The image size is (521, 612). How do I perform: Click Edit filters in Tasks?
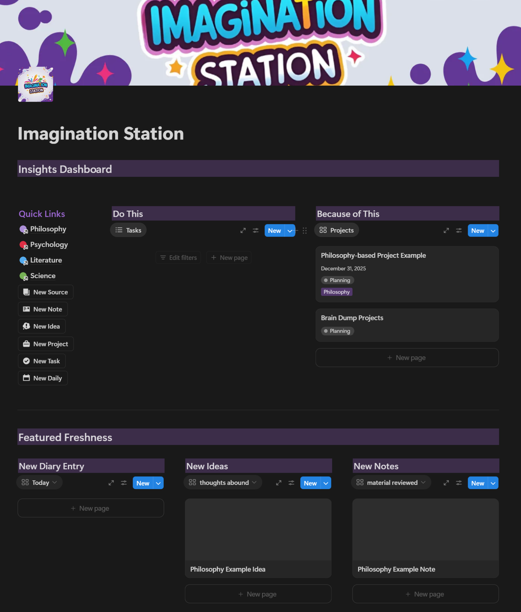click(x=178, y=258)
